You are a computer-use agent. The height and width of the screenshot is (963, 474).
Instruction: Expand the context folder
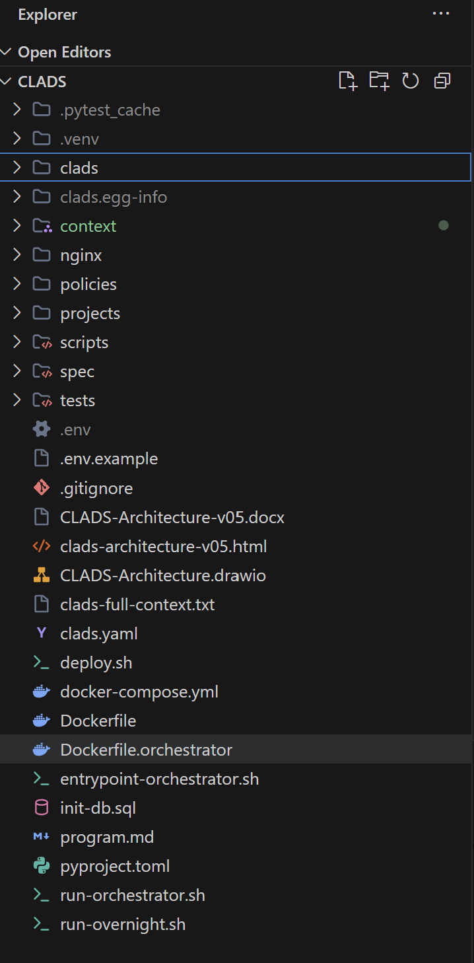pos(88,226)
